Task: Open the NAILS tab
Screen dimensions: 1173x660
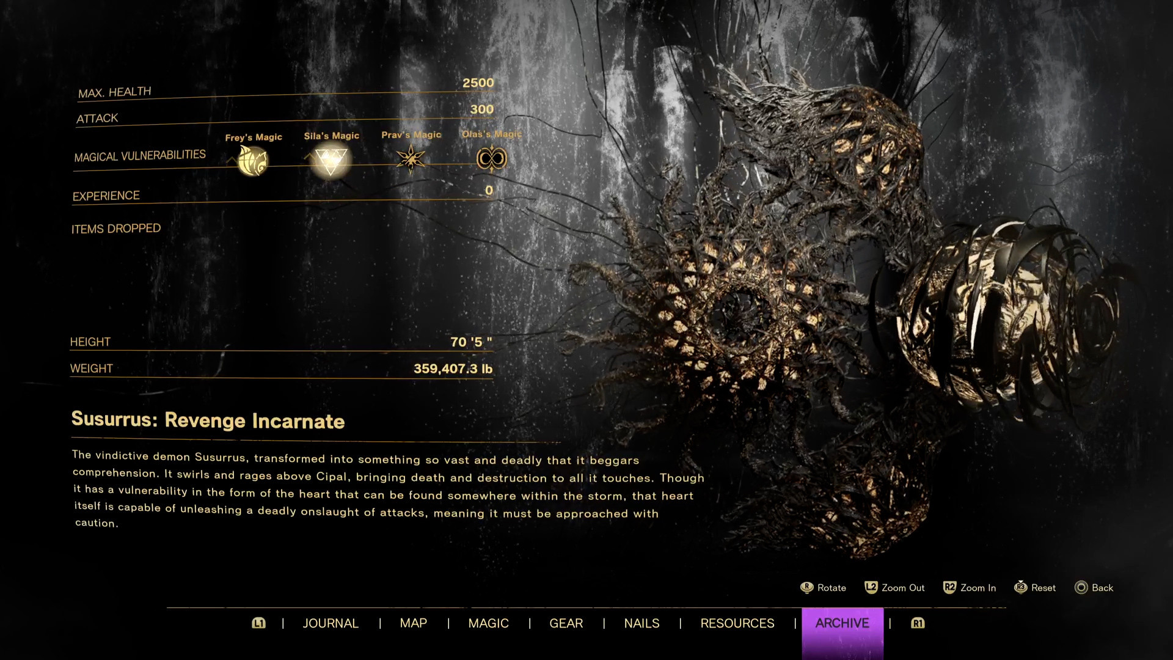Action: 641,623
